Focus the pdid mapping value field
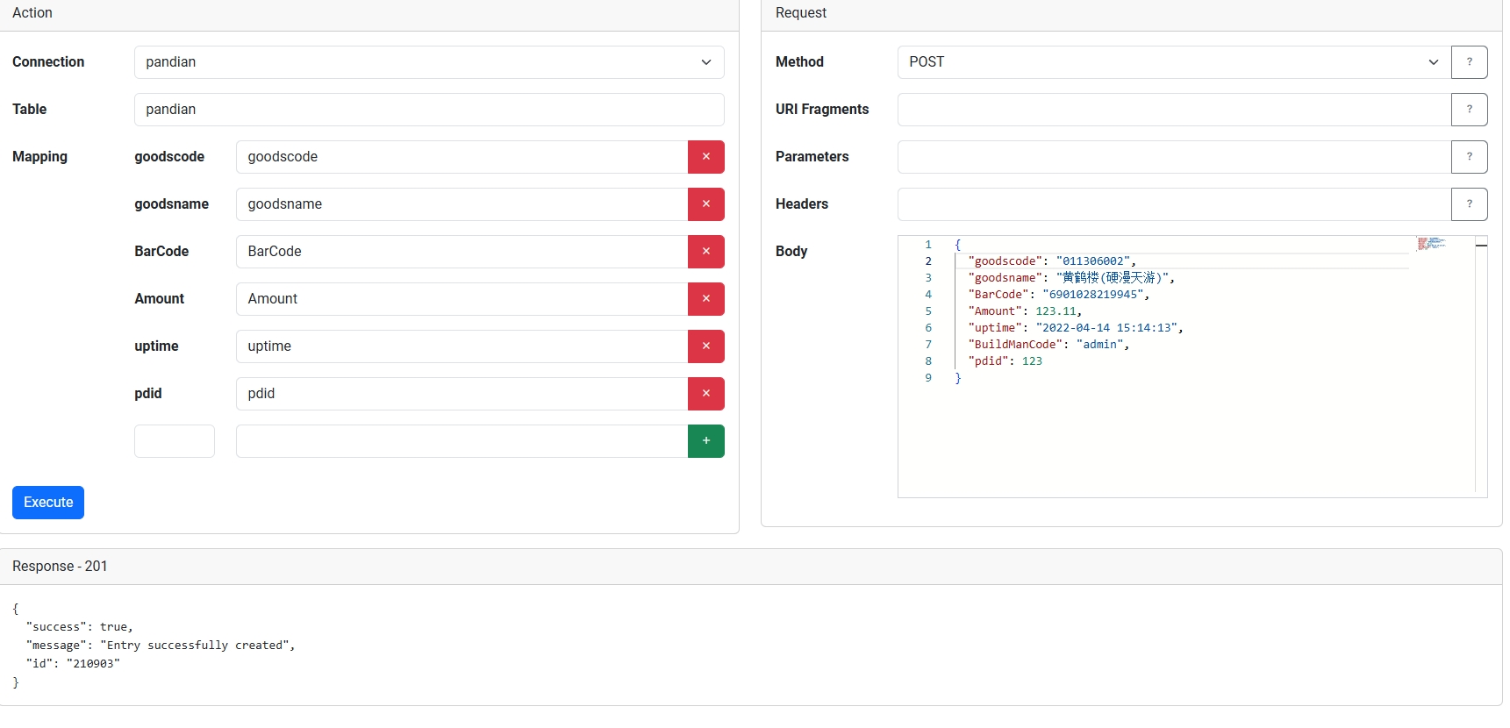The image size is (1510, 728). pos(462,394)
